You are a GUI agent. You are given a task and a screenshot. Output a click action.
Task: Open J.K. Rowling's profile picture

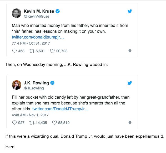[17, 85]
